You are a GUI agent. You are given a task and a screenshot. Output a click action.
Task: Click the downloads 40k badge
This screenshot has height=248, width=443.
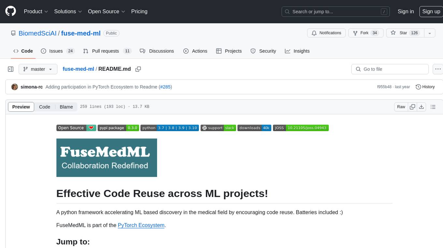(x=254, y=128)
